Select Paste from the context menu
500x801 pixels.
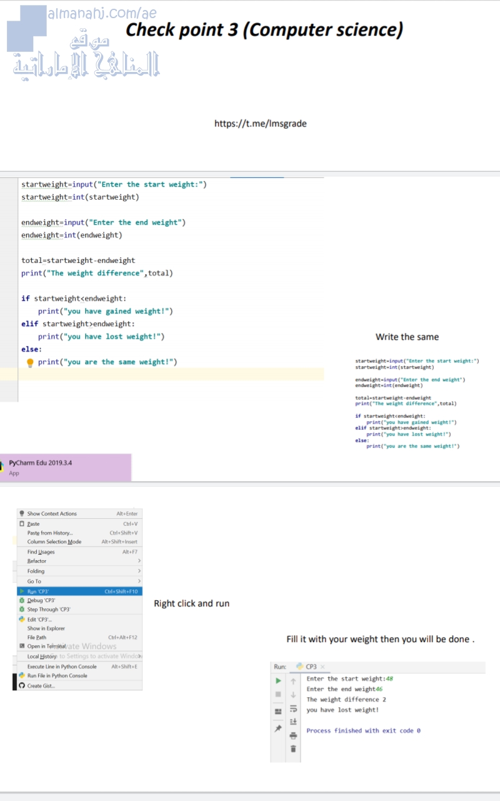click(79, 524)
